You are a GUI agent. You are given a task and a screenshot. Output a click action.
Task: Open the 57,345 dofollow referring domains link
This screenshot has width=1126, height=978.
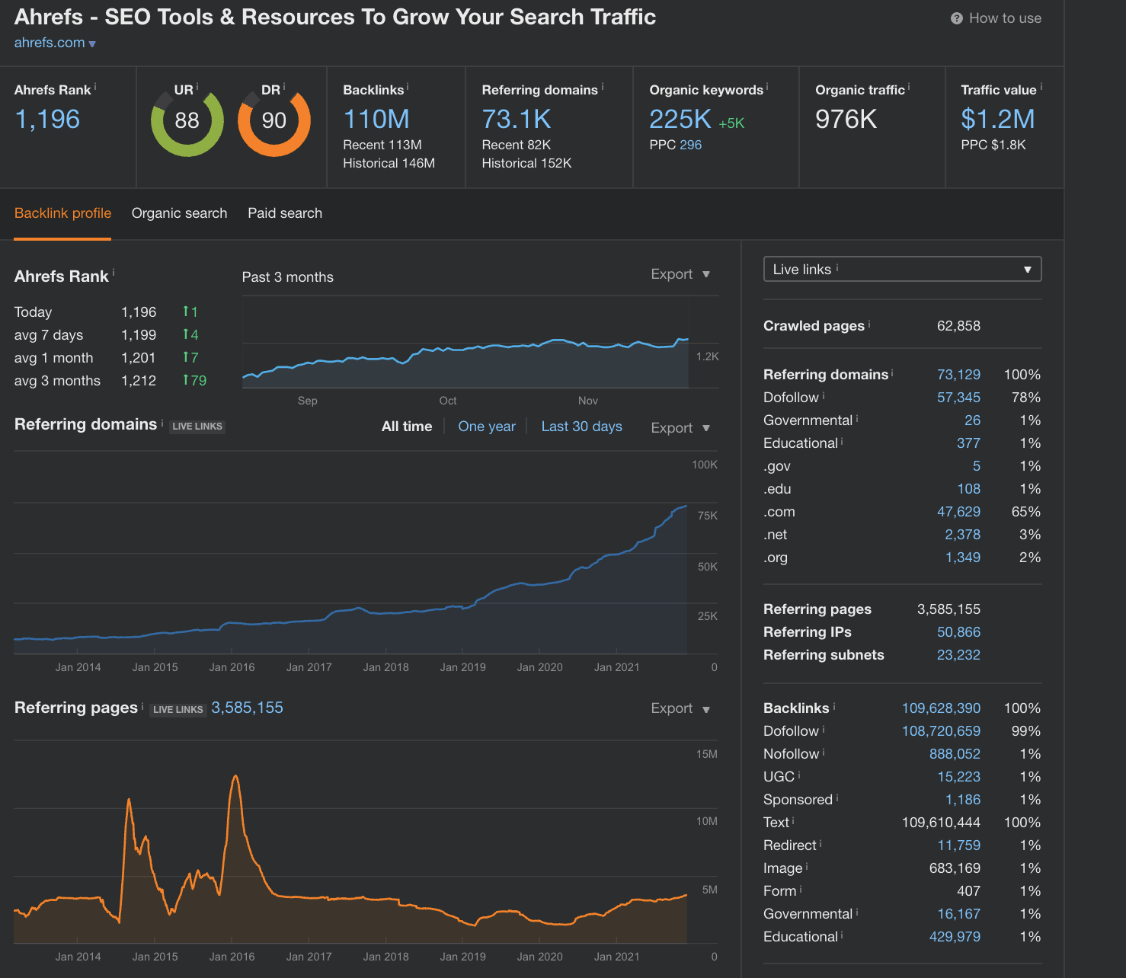point(958,398)
